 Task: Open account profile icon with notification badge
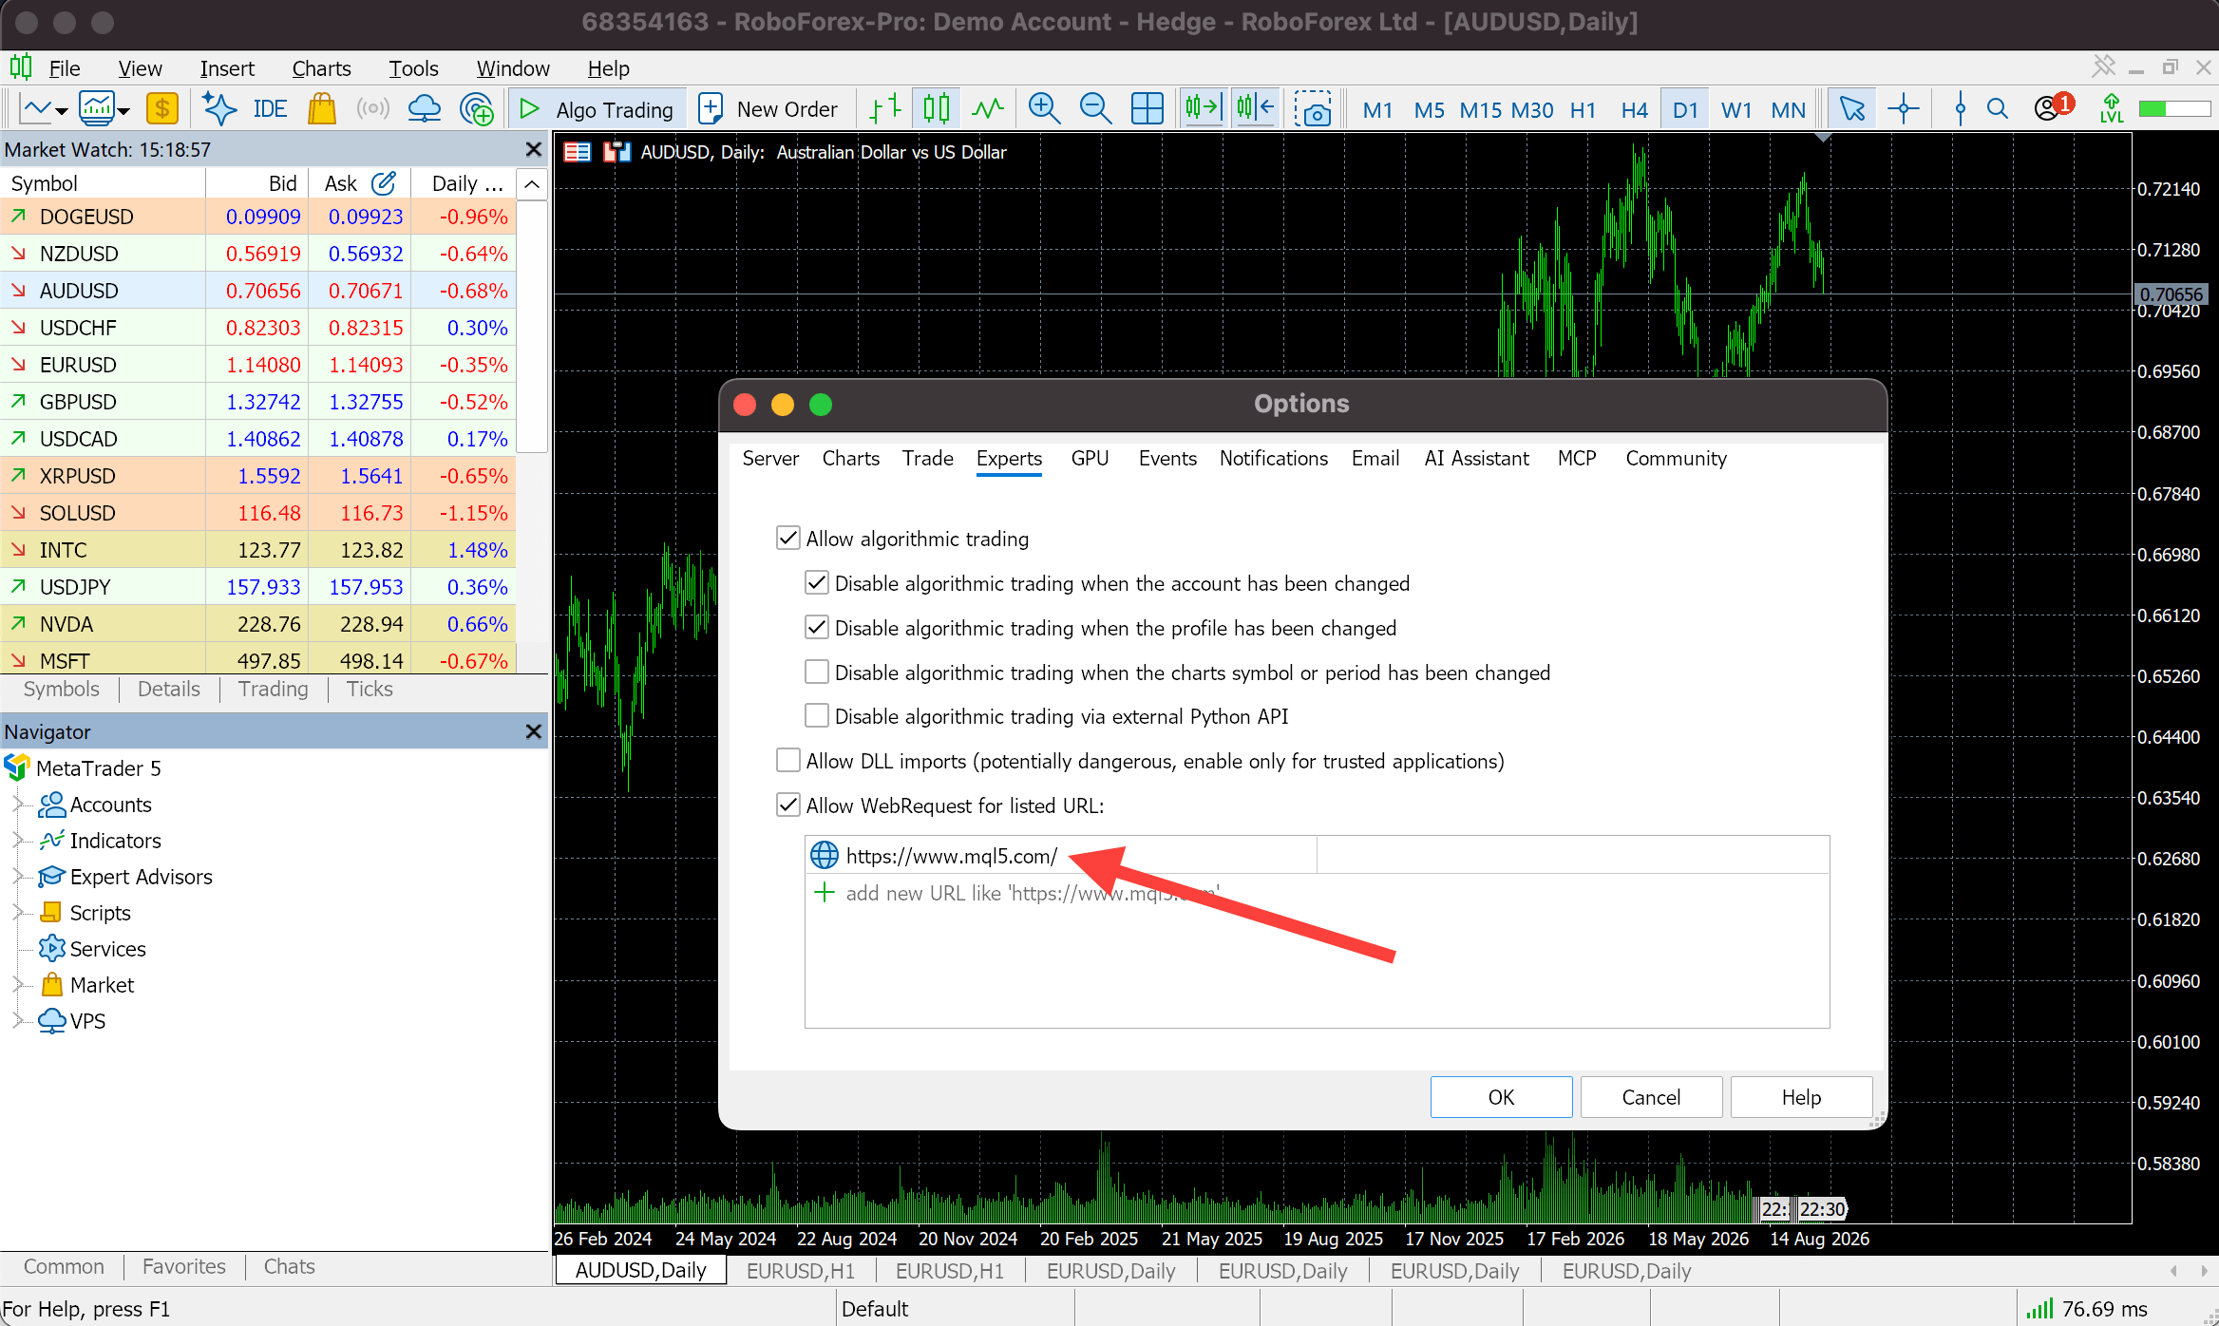pos(2053,107)
